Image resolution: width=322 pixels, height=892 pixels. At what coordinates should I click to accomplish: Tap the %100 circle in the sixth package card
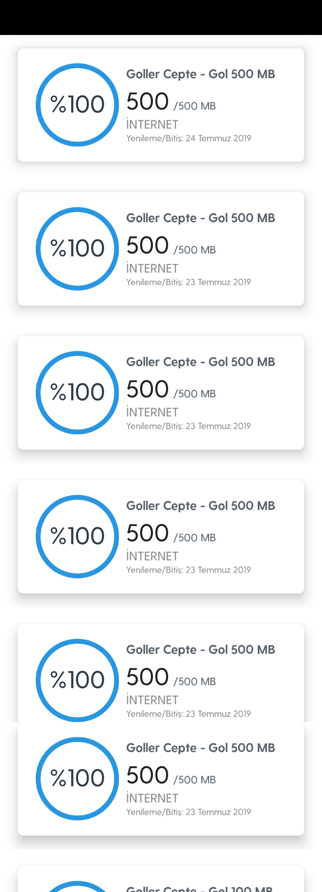(x=78, y=779)
